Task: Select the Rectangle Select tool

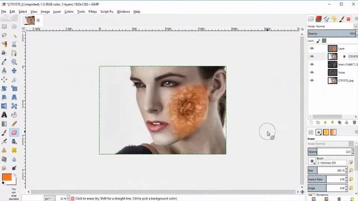Action: coord(4,27)
